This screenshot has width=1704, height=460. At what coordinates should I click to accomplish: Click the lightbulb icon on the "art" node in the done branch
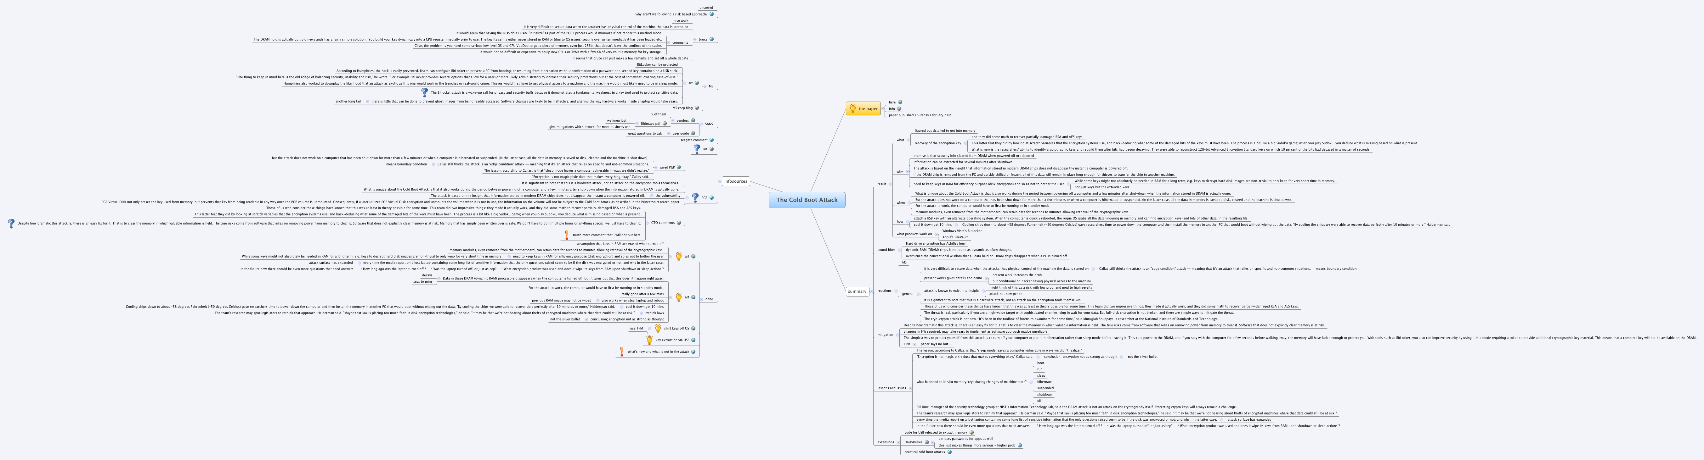pos(679,297)
